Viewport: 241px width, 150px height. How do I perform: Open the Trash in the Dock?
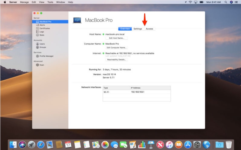pyautogui.click(x=229, y=145)
